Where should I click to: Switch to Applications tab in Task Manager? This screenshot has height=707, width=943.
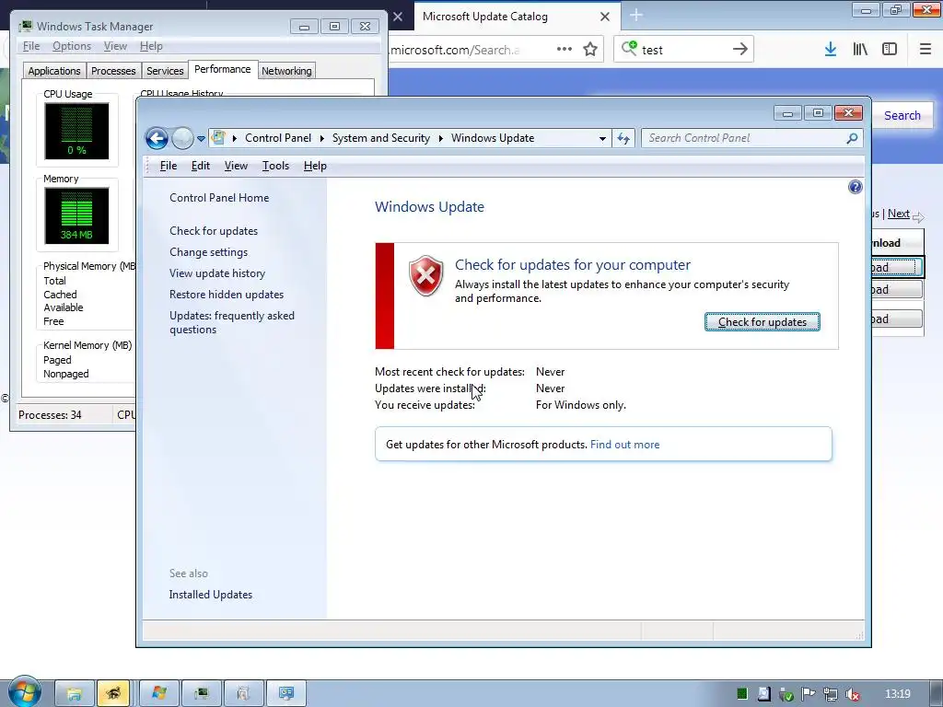(x=54, y=71)
